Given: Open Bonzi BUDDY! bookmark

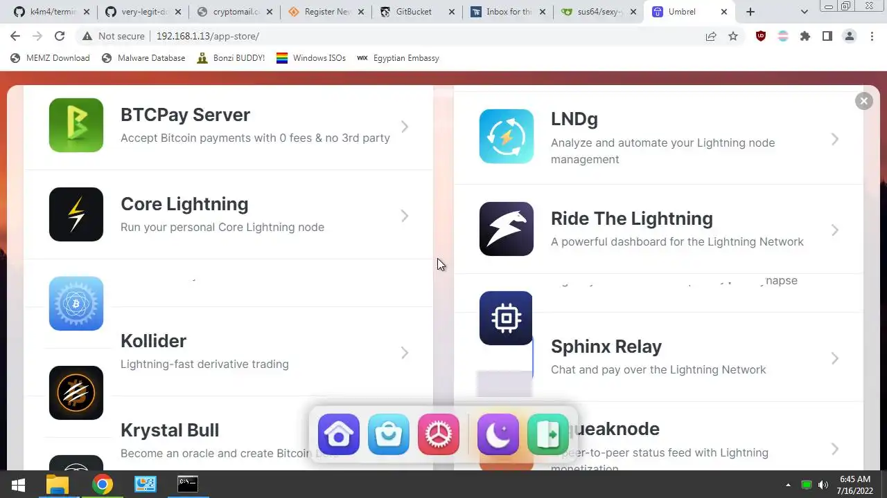Looking at the screenshot, I should [x=231, y=58].
